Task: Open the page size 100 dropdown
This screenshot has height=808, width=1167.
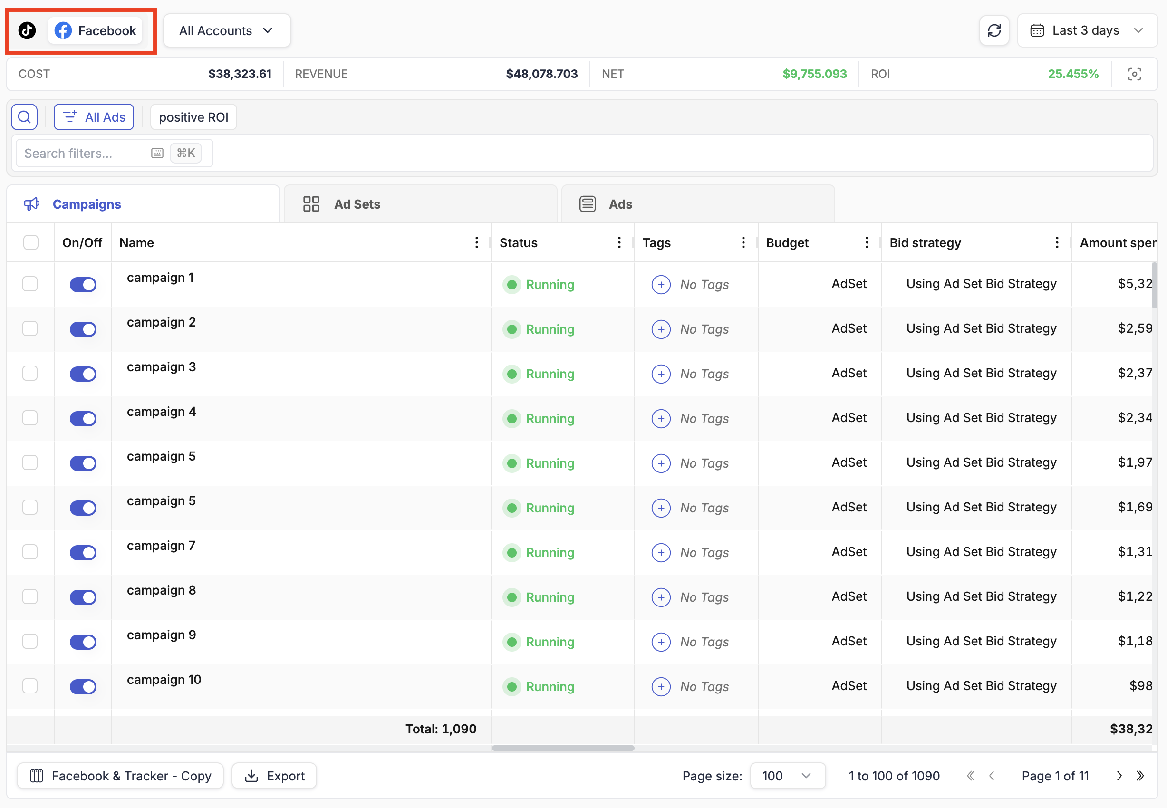Action: click(787, 776)
